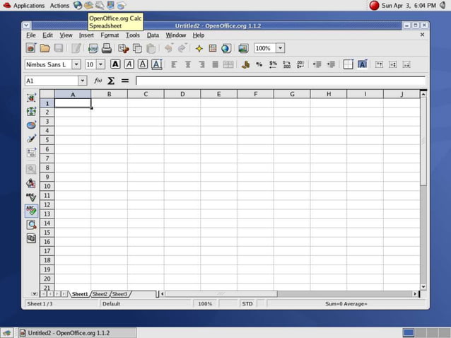This screenshot has height=338, width=451.
Task: Toggle Bold formatting
Action: coord(115,64)
